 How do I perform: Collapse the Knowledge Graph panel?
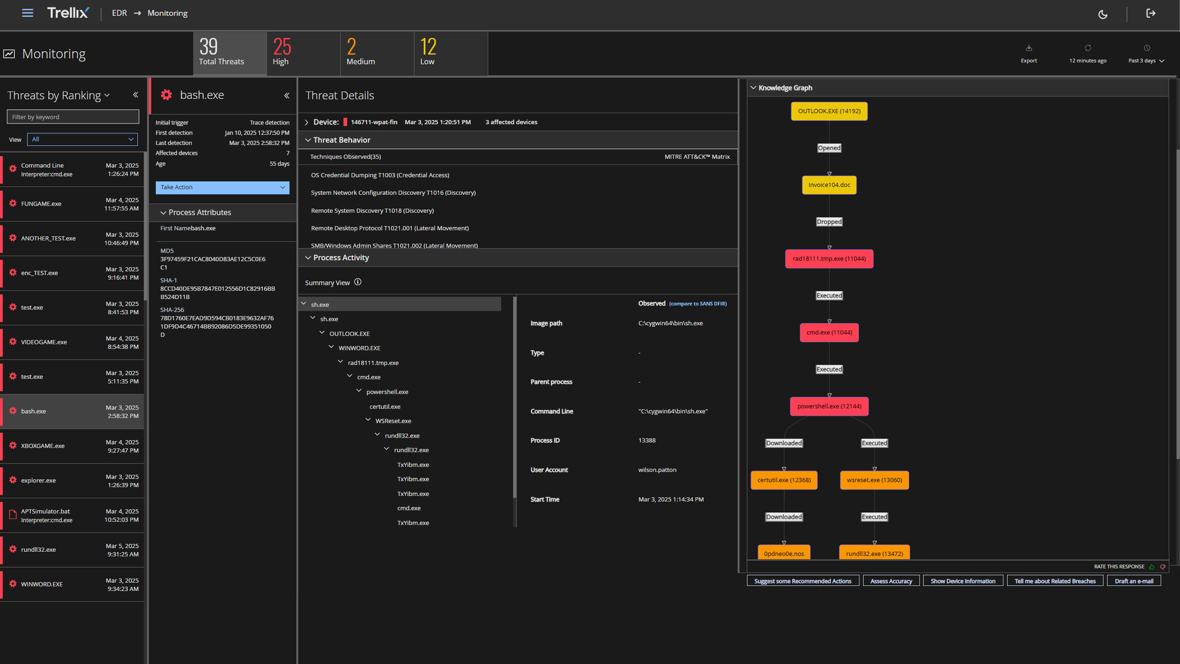point(753,88)
